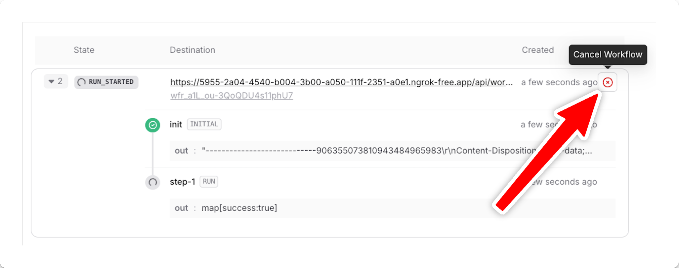The image size is (679, 268).
Task: Open the ngrok-free.app destination URL link
Action: (341, 82)
